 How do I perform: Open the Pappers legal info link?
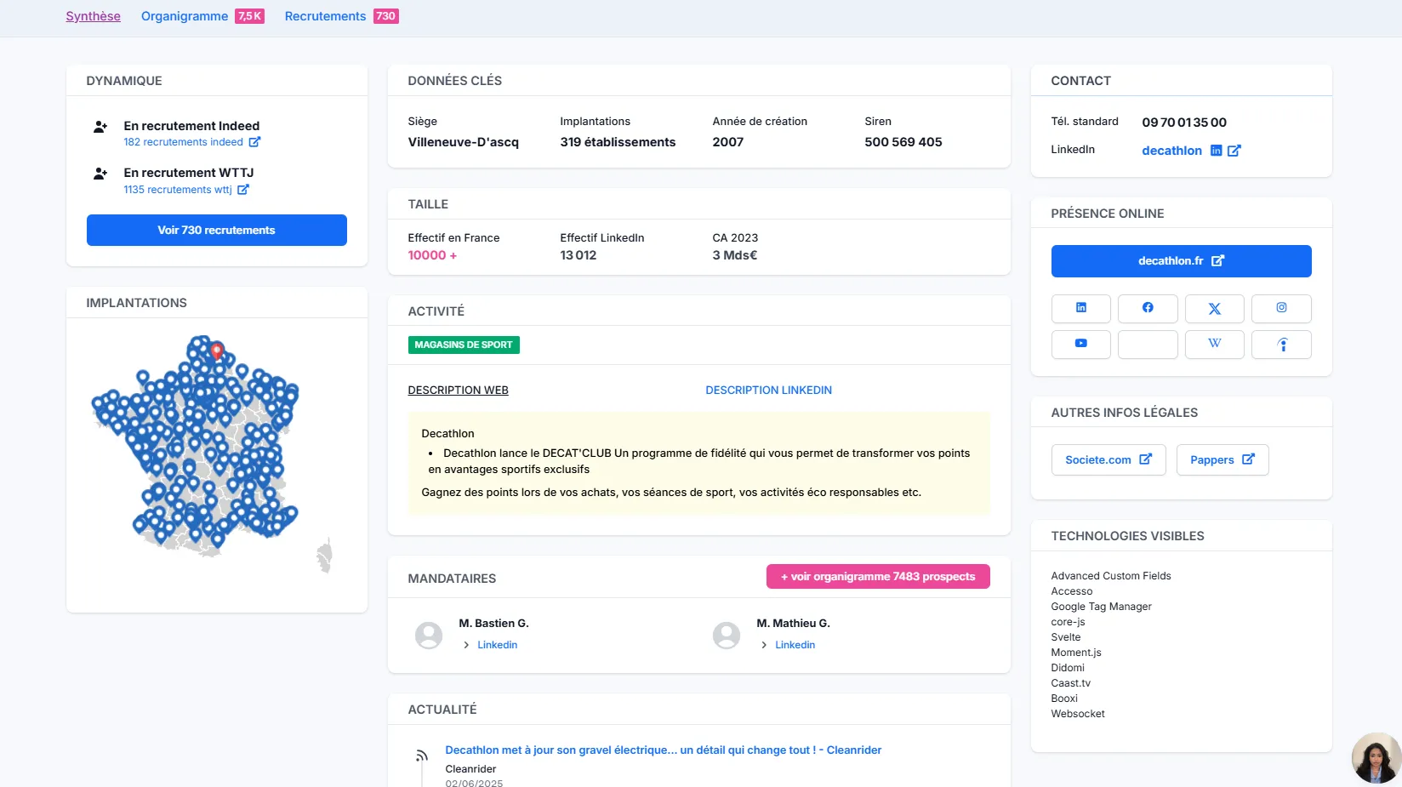click(1222, 459)
